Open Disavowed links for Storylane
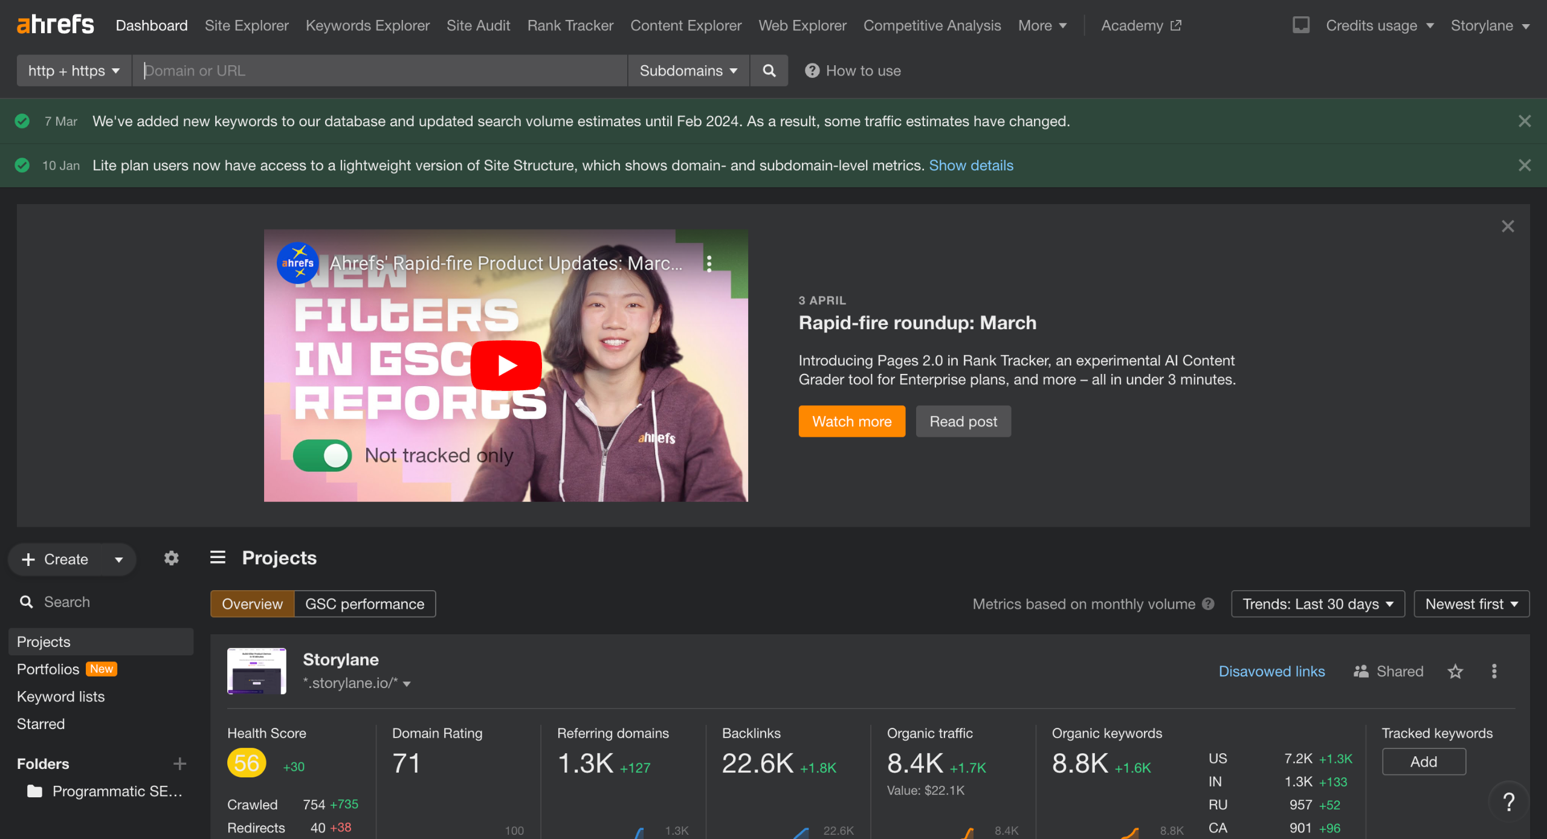 [1271, 671]
